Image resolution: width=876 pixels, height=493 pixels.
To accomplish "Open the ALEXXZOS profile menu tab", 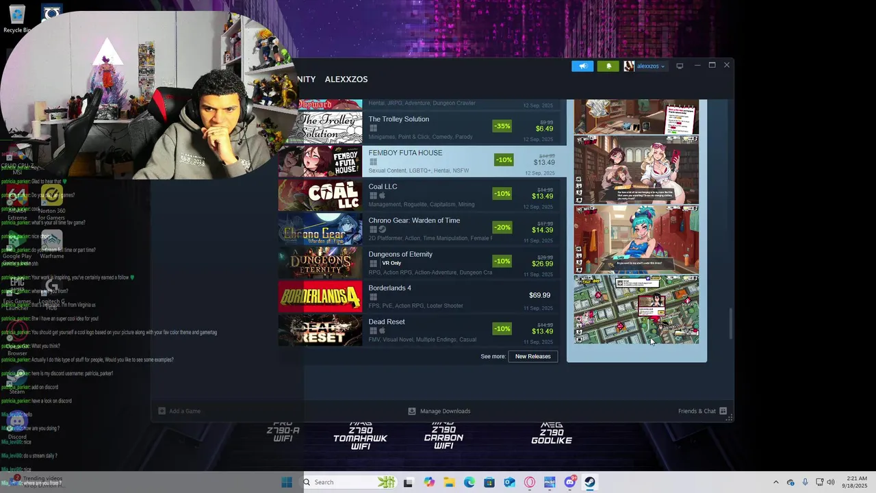I will [346, 79].
